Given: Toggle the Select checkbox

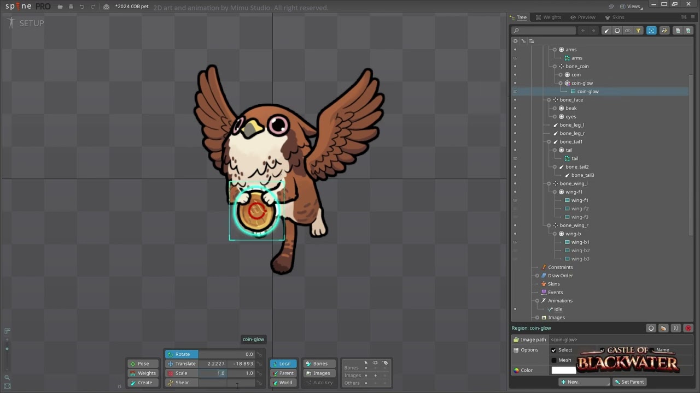Looking at the screenshot, I should click(554, 350).
